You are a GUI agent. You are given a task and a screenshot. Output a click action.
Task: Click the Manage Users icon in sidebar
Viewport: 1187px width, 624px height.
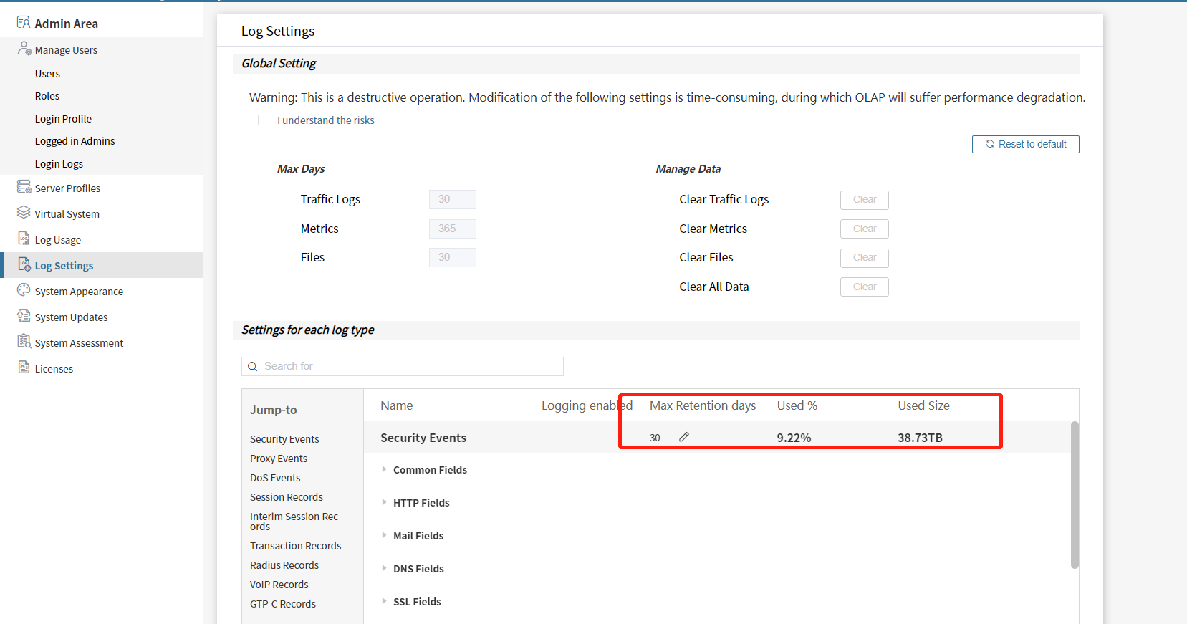pyautogui.click(x=24, y=49)
